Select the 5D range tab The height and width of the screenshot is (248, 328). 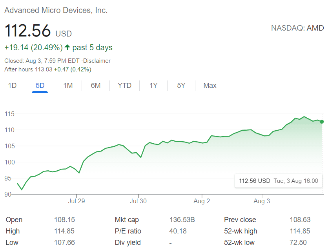click(40, 86)
